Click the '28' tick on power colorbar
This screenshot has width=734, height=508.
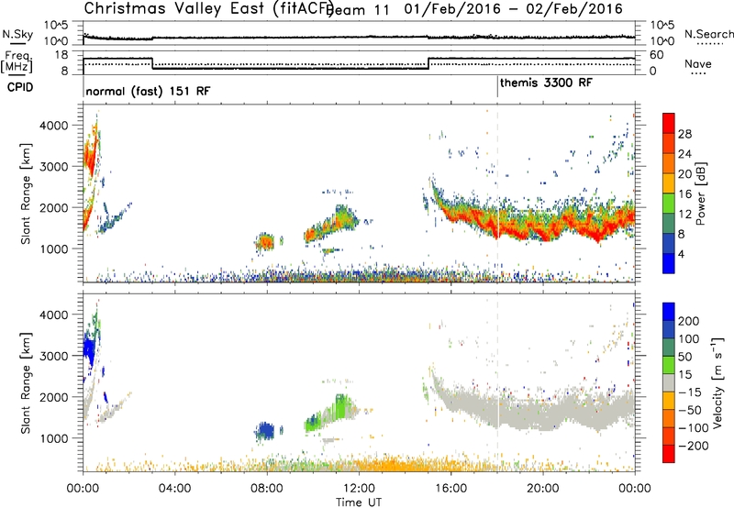[x=684, y=134]
